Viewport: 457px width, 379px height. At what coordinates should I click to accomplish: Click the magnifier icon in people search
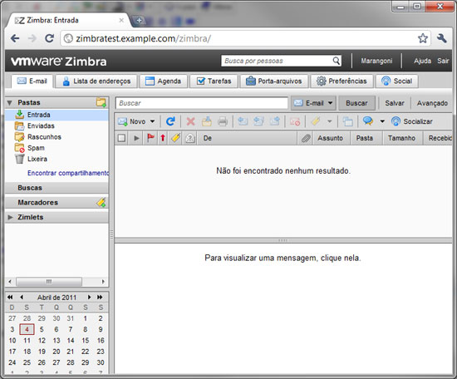pyautogui.click(x=336, y=61)
